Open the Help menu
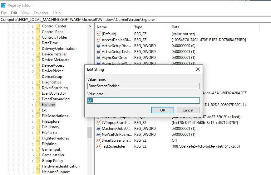 coord(57,13)
